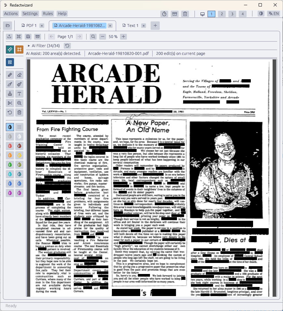Screen dimensions: 283x311
Task: Switch to workspace number 3
Action: (x=232, y=14)
